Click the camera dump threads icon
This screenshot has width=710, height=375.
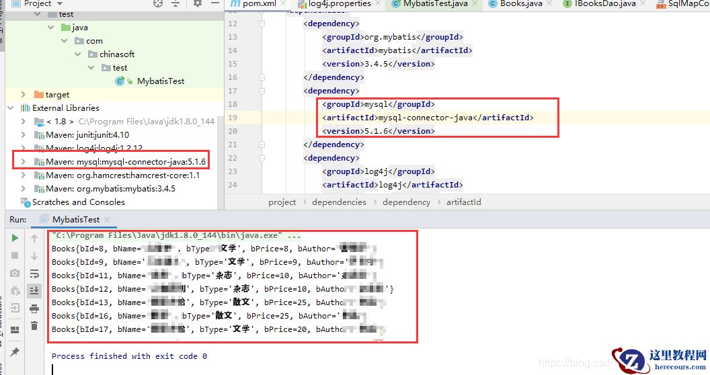point(15,274)
